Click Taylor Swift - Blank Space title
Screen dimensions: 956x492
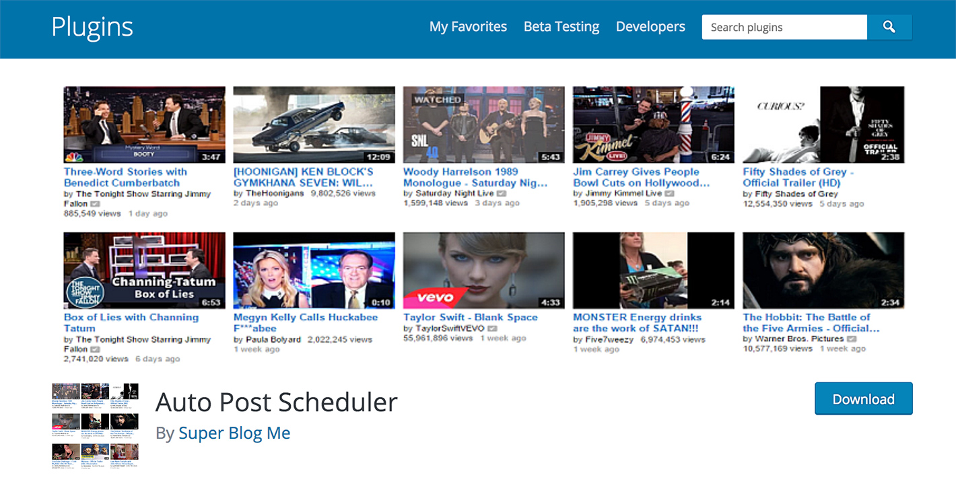[471, 317]
